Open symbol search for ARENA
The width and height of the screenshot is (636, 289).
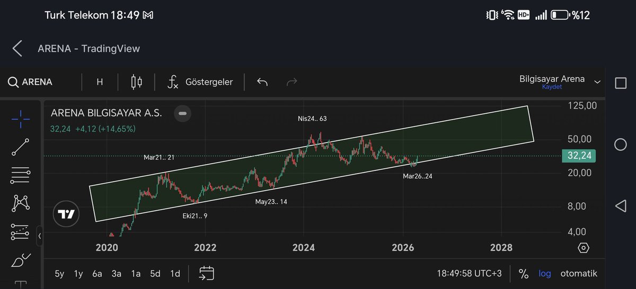(x=31, y=82)
